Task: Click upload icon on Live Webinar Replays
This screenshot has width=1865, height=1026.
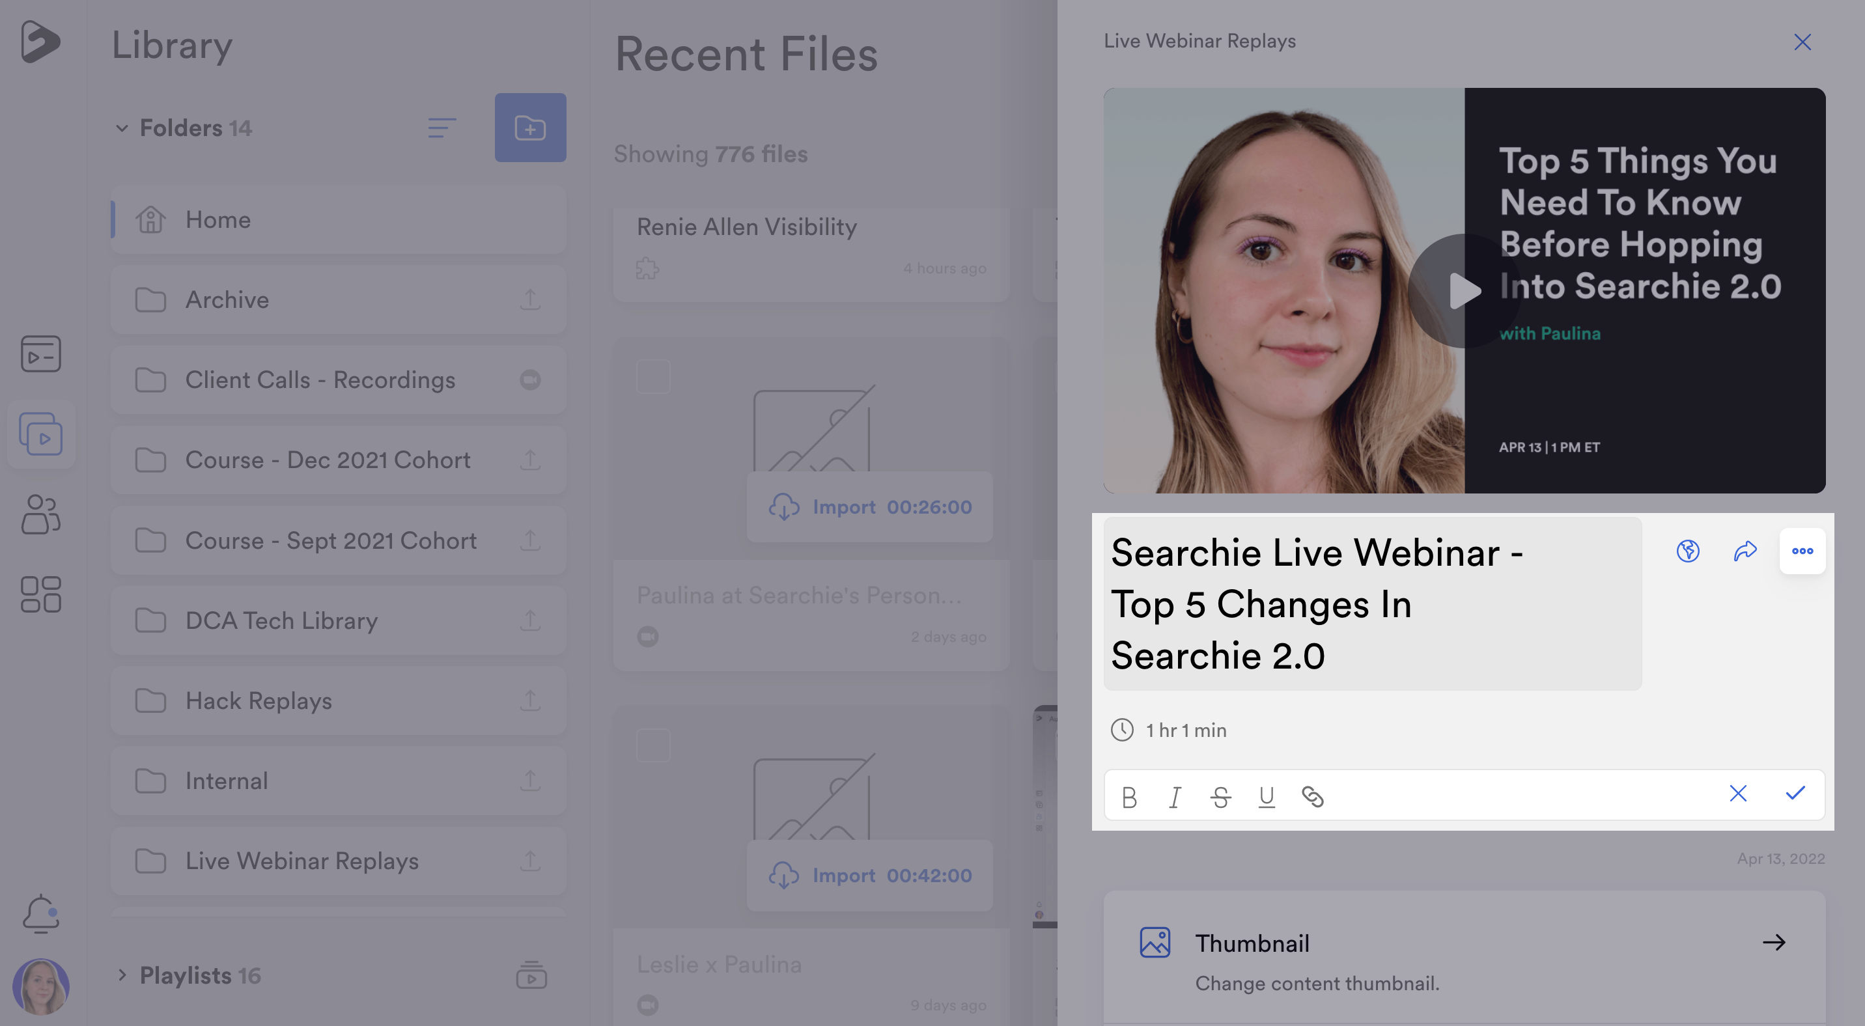Action: tap(530, 861)
